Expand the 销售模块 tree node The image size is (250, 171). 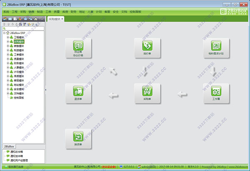click(x=8, y=46)
